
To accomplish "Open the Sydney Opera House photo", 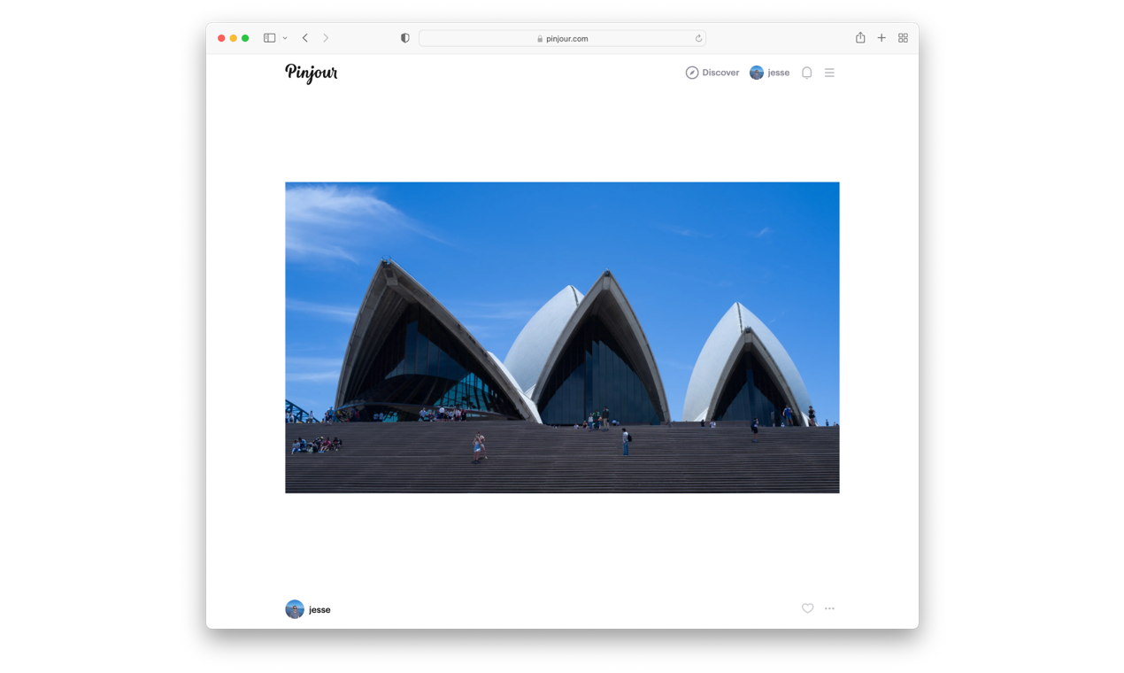I will [562, 337].
